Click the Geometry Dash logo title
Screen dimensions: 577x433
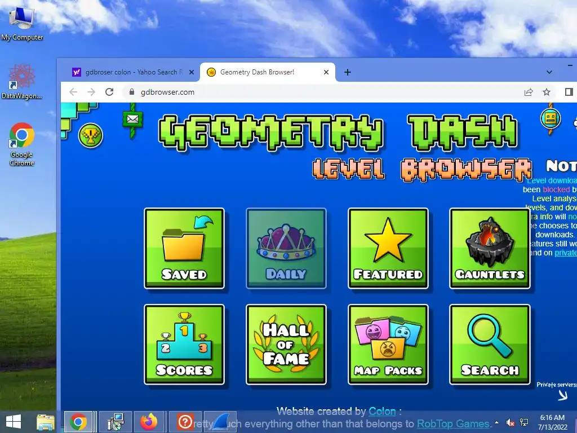[339, 132]
